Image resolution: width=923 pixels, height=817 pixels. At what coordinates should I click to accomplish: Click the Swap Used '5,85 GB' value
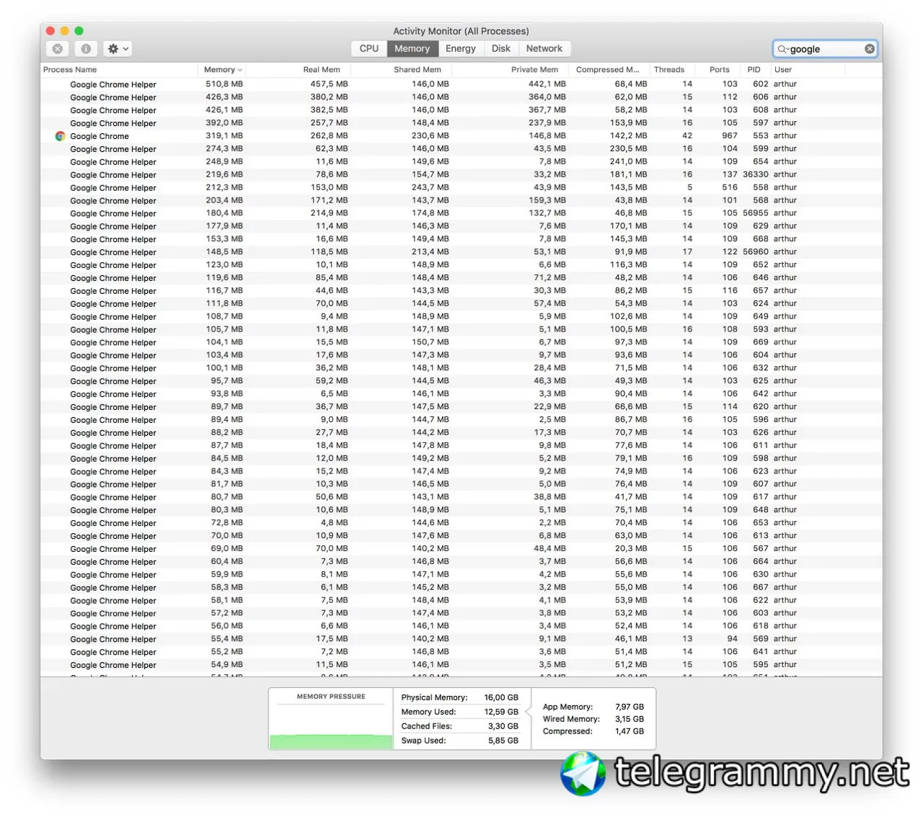click(503, 741)
